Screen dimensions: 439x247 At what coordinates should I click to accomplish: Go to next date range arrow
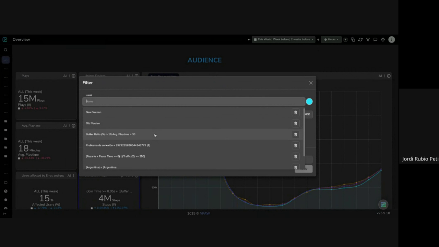pos(318,39)
